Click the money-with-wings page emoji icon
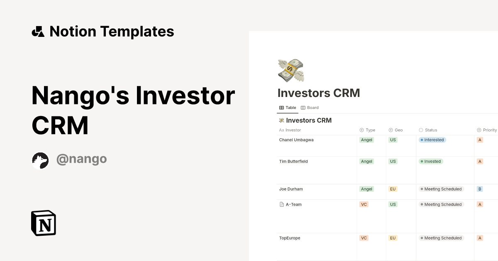Image resolution: width=498 pixels, height=261 pixels. point(290,70)
